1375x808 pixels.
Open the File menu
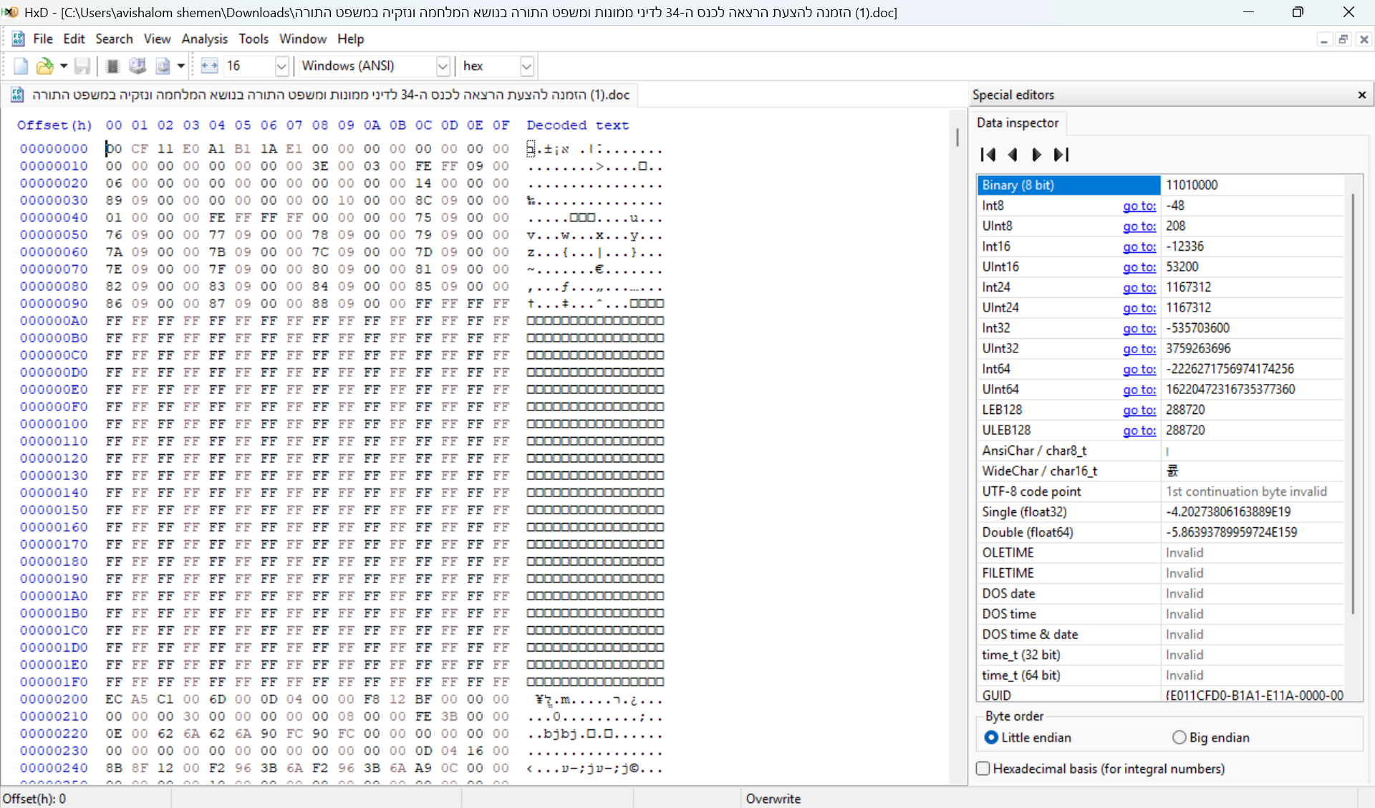tap(43, 39)
